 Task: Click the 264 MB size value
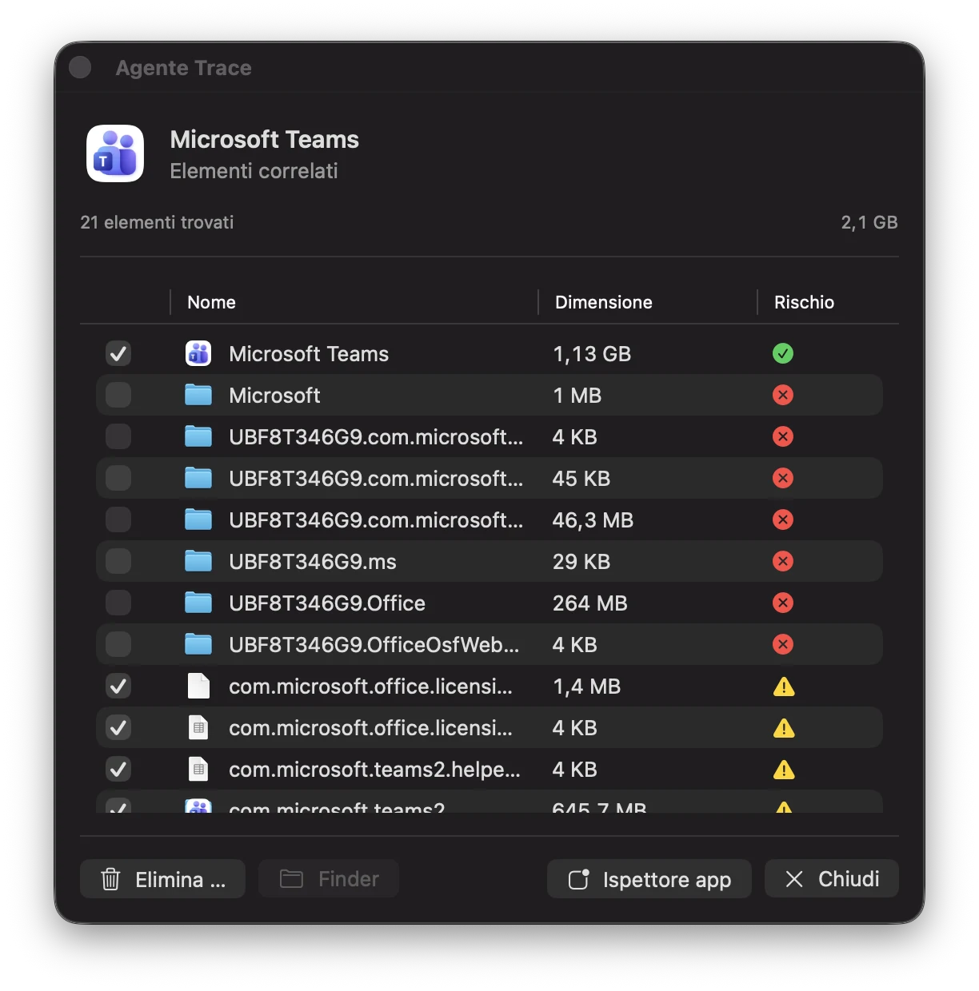[590, 603]
